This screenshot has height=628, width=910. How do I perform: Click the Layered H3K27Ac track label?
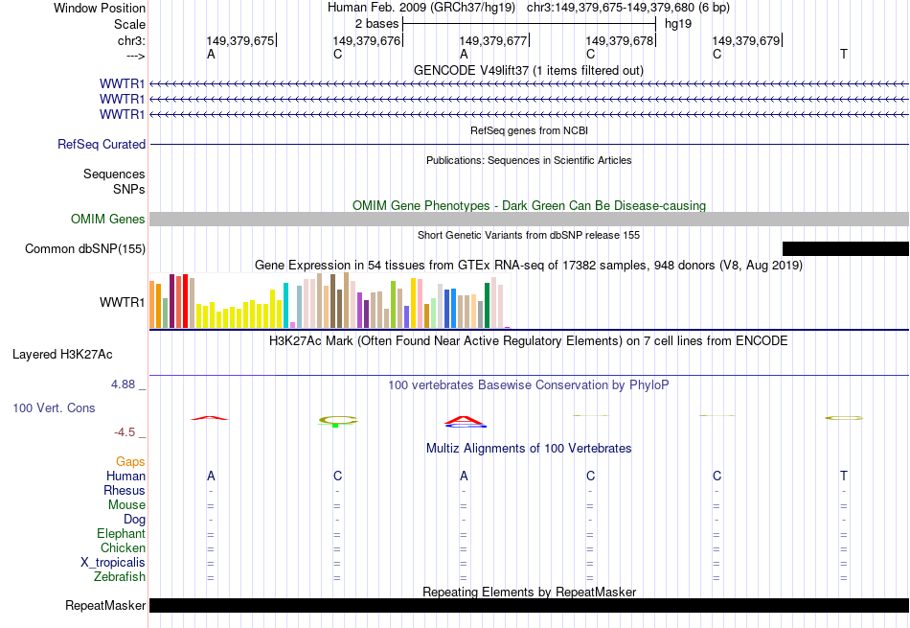(62, 355)
